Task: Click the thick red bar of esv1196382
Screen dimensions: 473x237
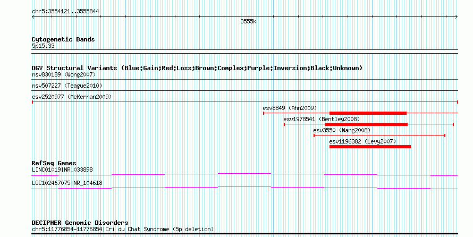Action: point(370,147)
